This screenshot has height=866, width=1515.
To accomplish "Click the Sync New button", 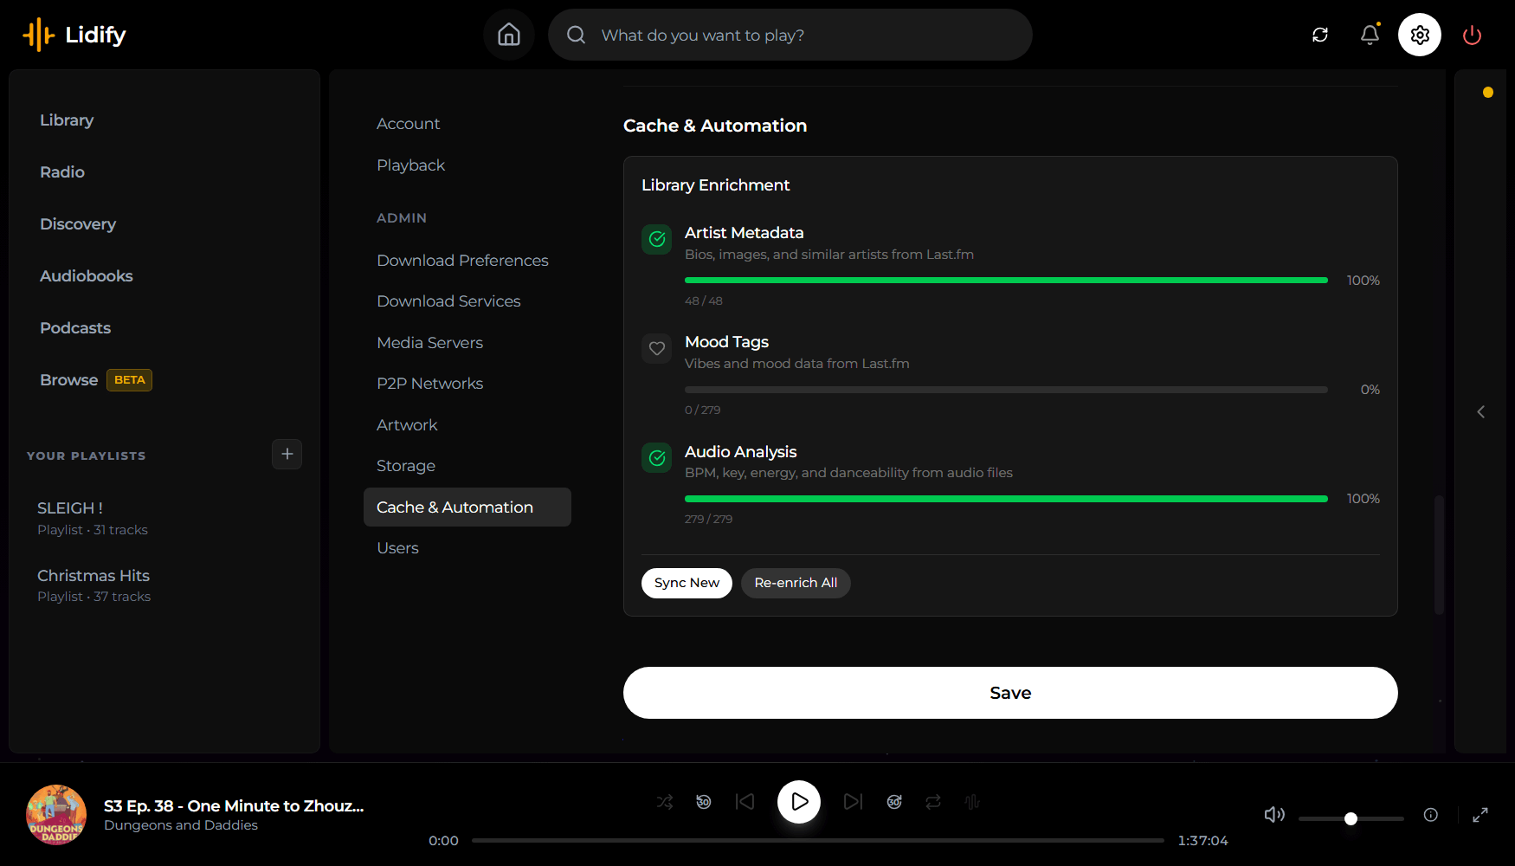I will (x=687, y=583).
